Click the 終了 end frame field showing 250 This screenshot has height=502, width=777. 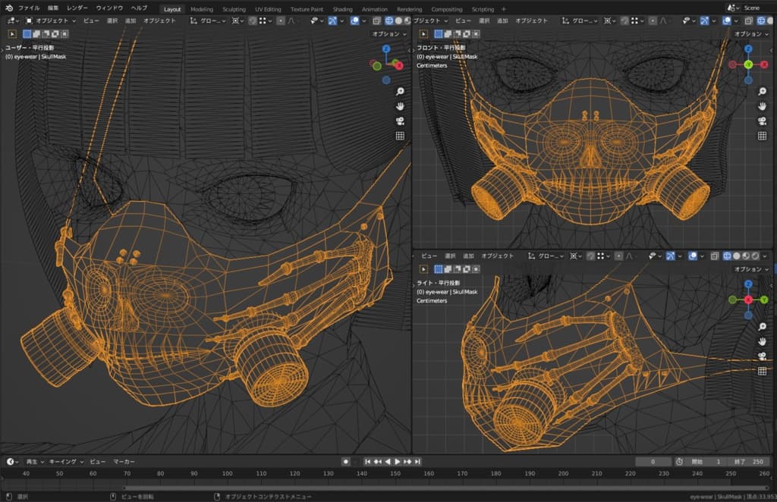tap(750, 461)
